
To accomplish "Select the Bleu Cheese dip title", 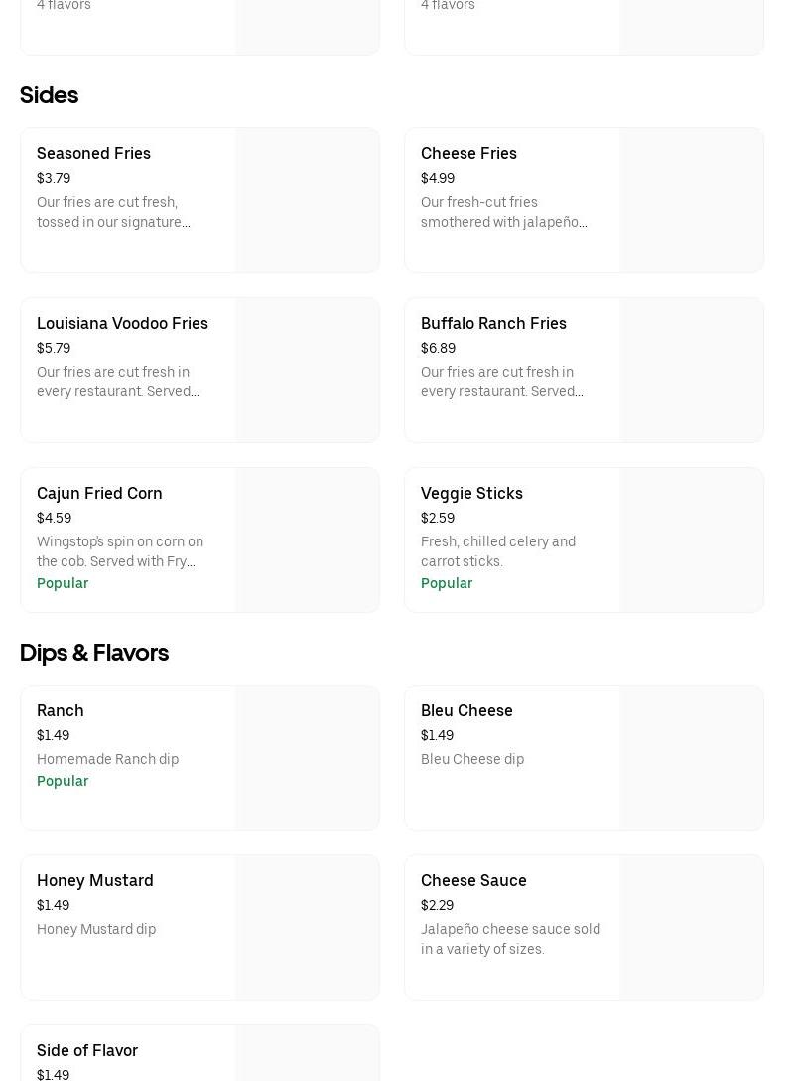I will [466, 710].
